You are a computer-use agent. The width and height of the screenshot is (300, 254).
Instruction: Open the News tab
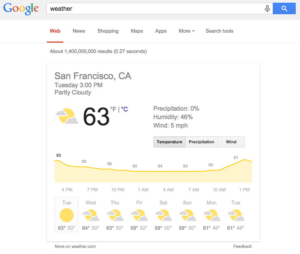point(79,31)
